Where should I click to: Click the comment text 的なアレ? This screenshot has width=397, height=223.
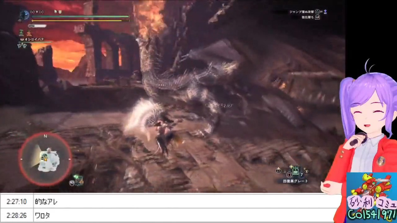click(46, 202)
